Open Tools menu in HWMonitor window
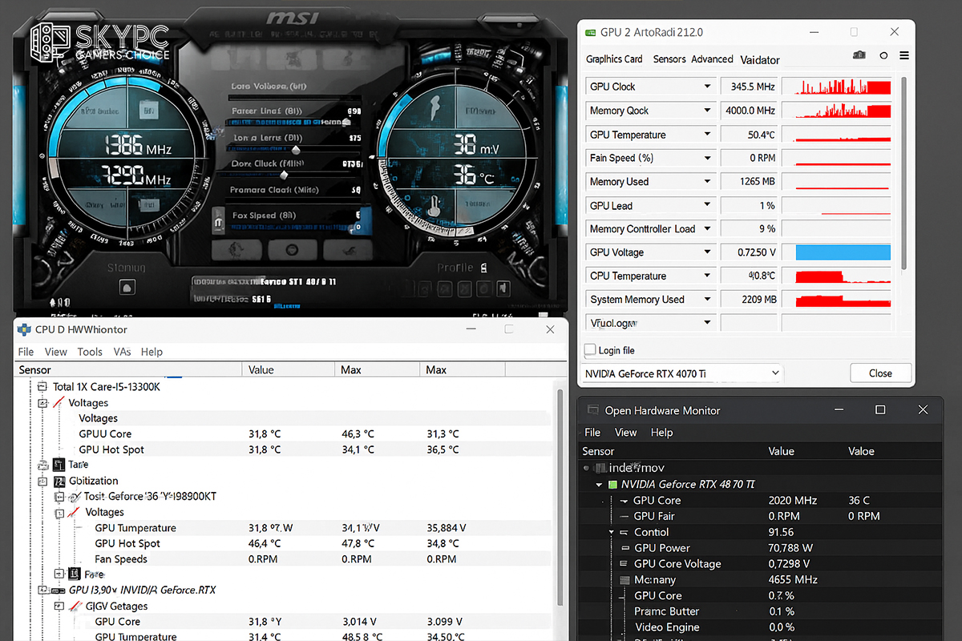Image resolution: width=962 pixels, height=641 pixels. click(x=90, y=352)
